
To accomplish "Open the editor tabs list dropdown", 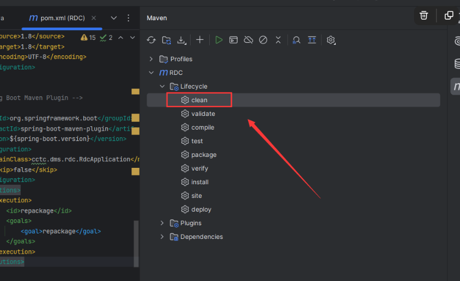I will pos(114,18).
